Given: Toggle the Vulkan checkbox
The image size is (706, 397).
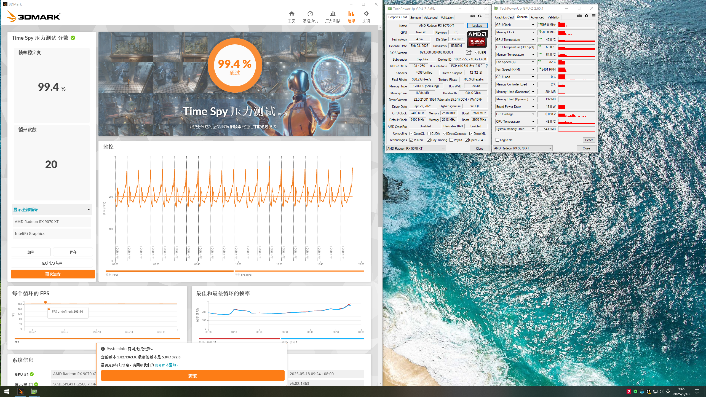Looking at the screenshot, I should click(411, 140).
